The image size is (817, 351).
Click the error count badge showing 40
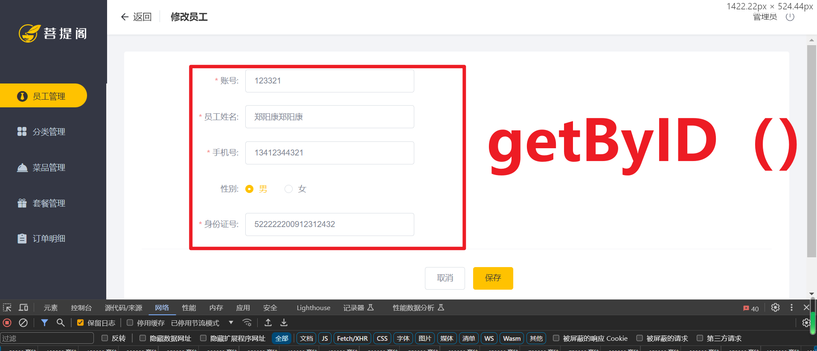pos(751,308)
